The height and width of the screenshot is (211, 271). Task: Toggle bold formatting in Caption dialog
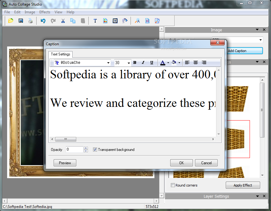tap(135, 63)
